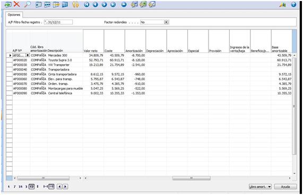This screenshot has width=303, height=195.
Task: Open help via blue question mark icon
Action: click(293, 4)
